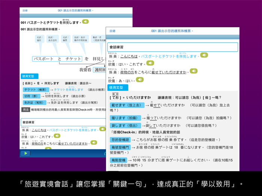Click back window title 001 請出示您的護照和機票

[x=76, y=10]
